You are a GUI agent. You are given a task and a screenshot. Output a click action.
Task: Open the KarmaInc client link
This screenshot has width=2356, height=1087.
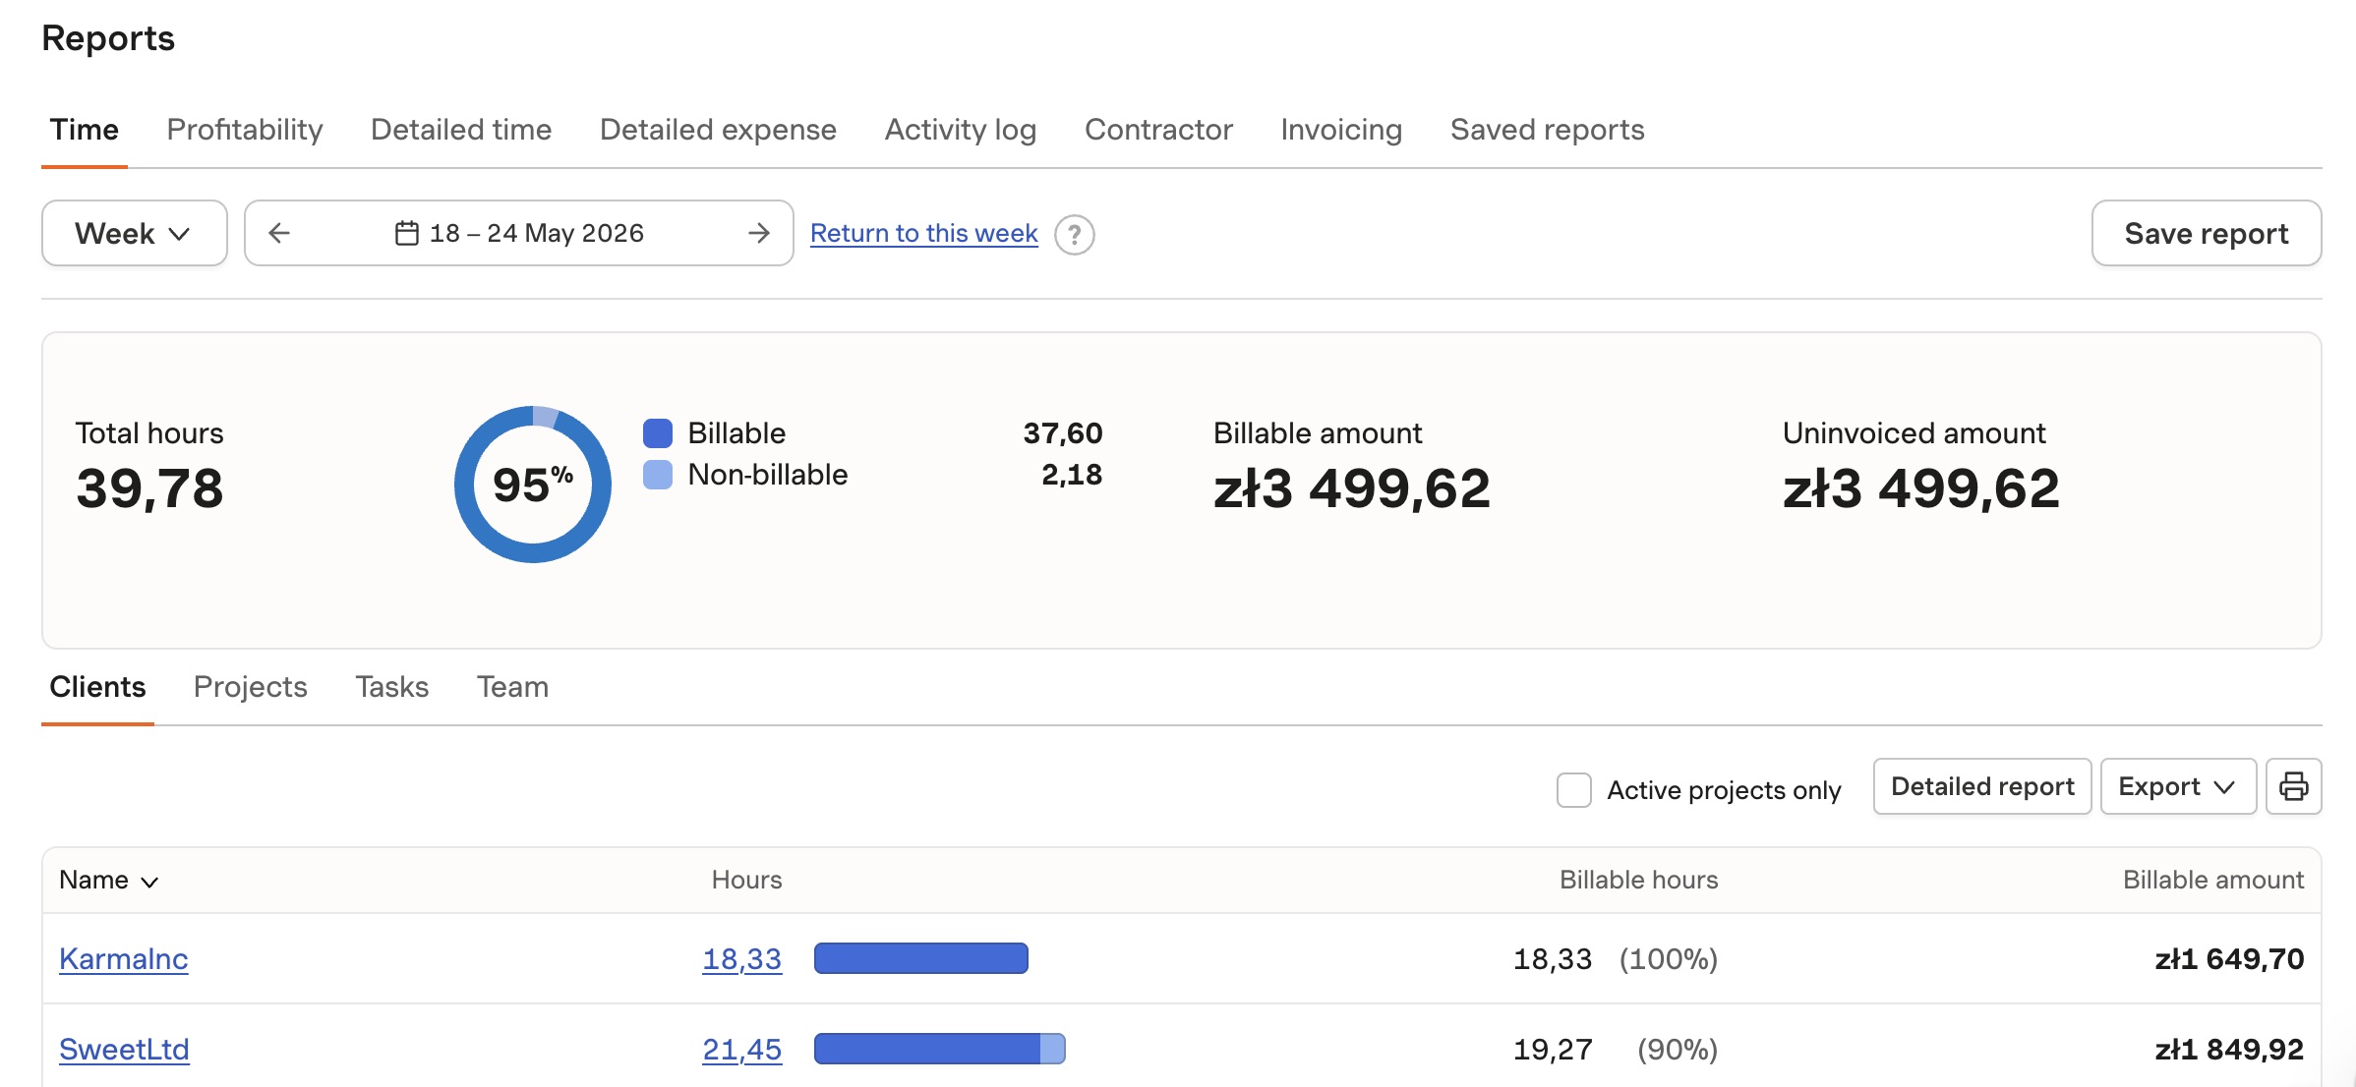pyautogui.click(x=123, y=959)
